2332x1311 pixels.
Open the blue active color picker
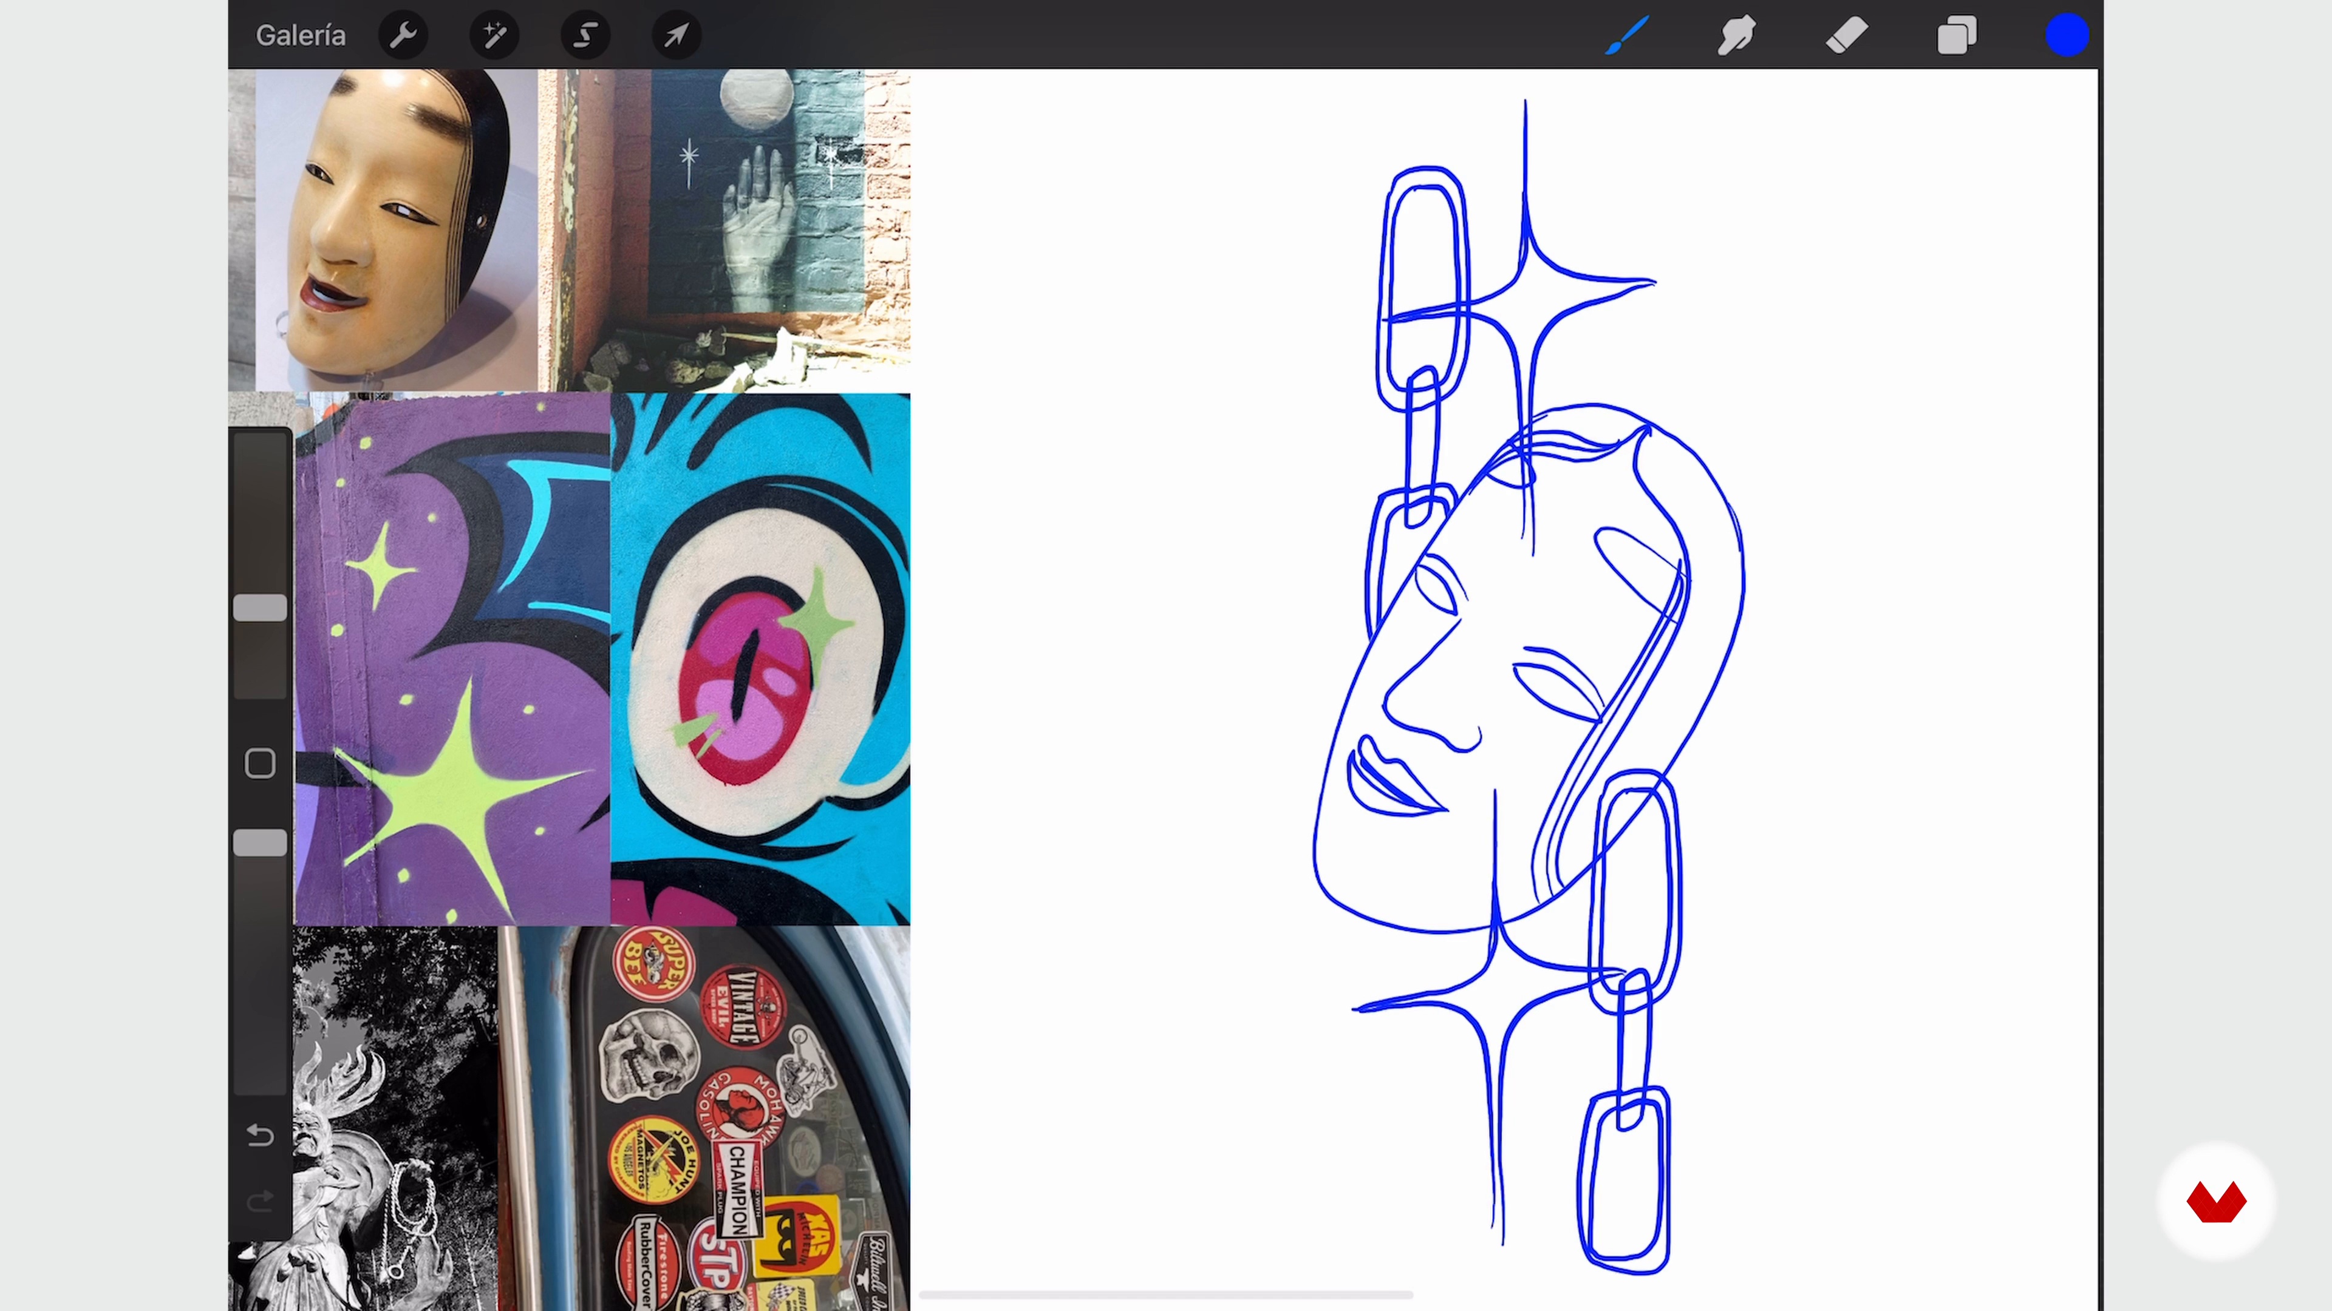click(x=2067, y=35)
